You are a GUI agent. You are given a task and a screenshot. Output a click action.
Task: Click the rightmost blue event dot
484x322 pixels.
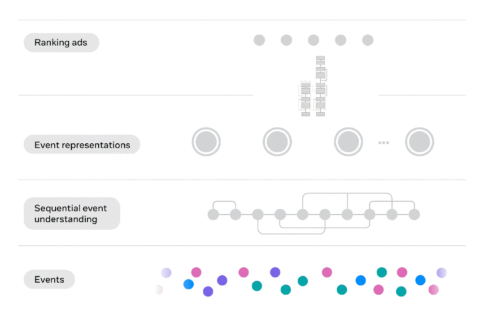click(420, 280)
